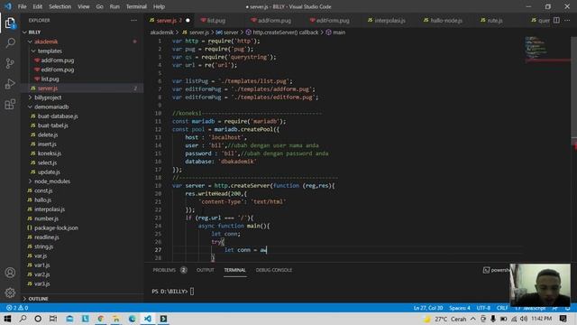Open Windows Start menu
577x325 pixels.
[x=7, y=319]
